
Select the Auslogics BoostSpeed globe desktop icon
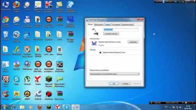point(70,6)
